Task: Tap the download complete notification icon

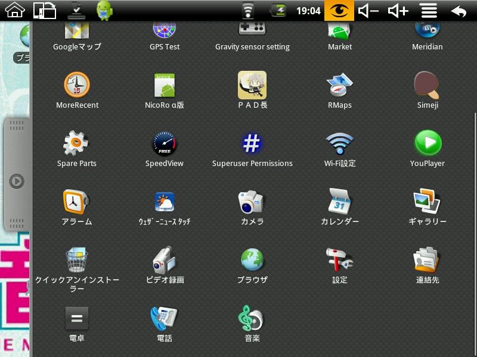Action: point(77,11)
